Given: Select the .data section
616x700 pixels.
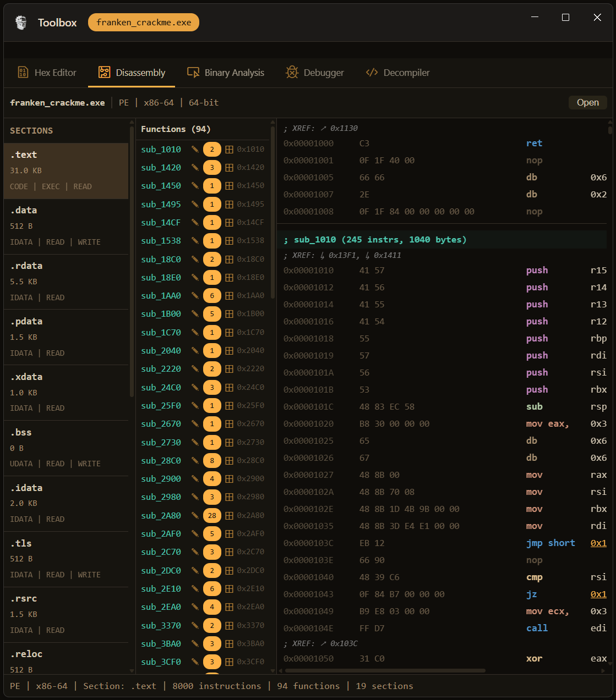Looking at the screenshot, I should (x=66, y=227).
